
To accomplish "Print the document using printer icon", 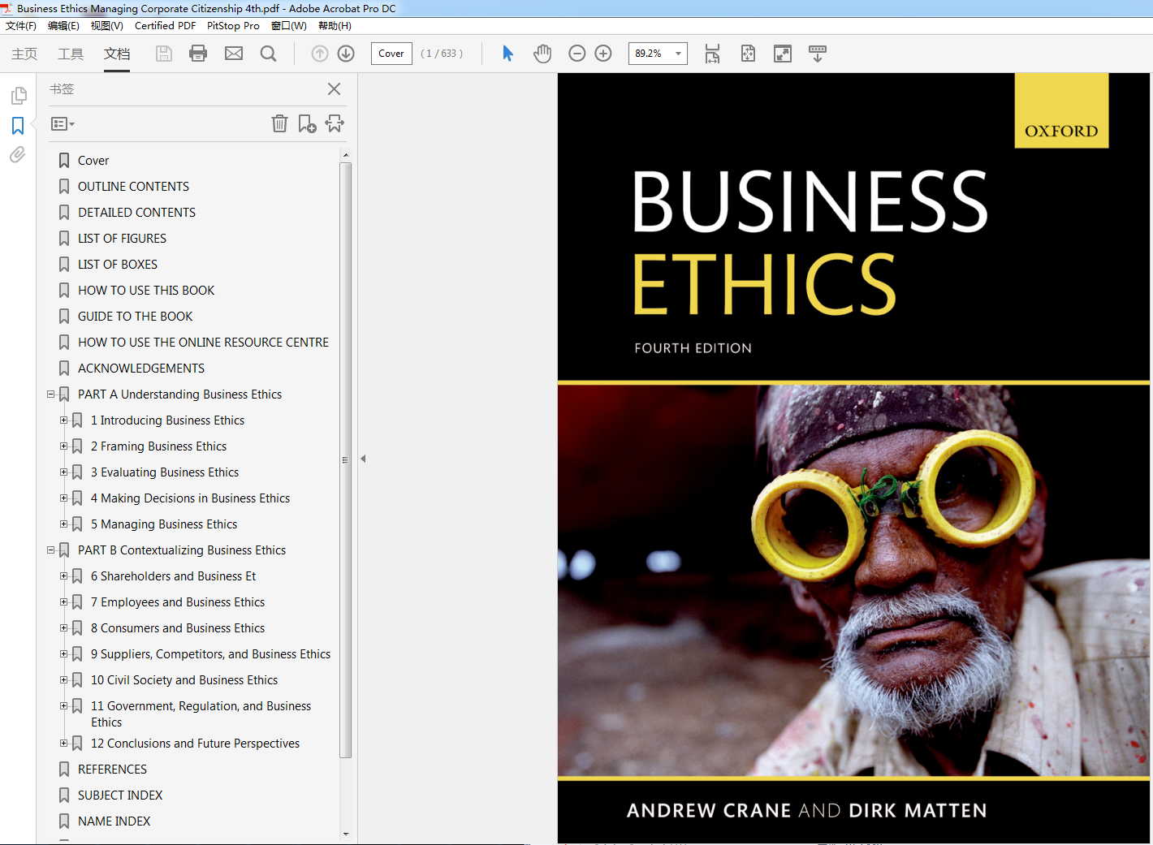I will tap(198, 54).
